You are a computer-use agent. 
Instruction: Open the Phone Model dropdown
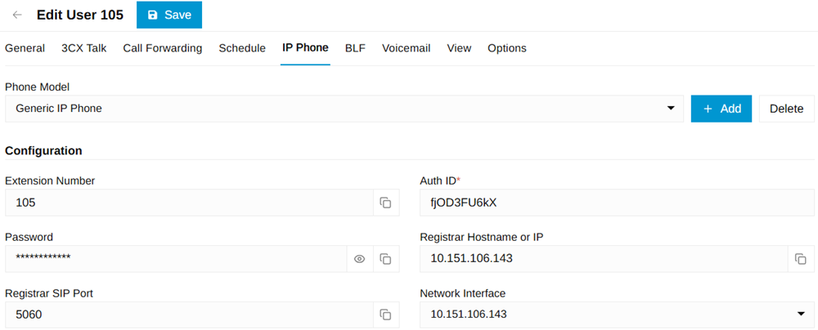click(344, 109)
